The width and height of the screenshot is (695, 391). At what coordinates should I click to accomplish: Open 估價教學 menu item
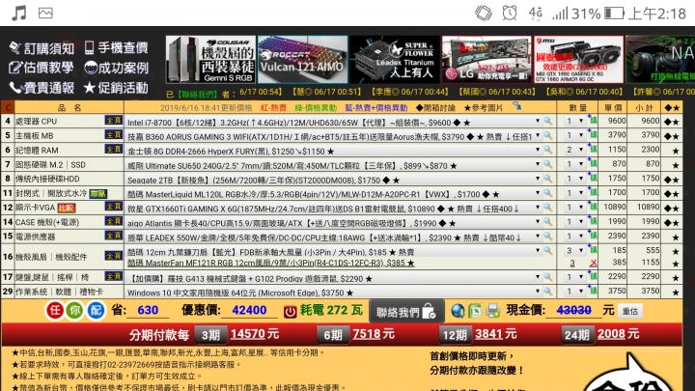pyautogui.click(x=42, y=68)
